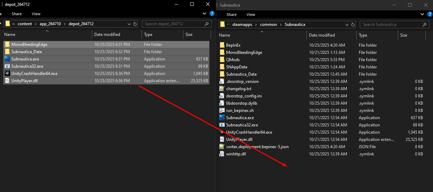Minimize the depot_264712 window
This screenshot has height=192, width=433.
click(x=176, y=4)
